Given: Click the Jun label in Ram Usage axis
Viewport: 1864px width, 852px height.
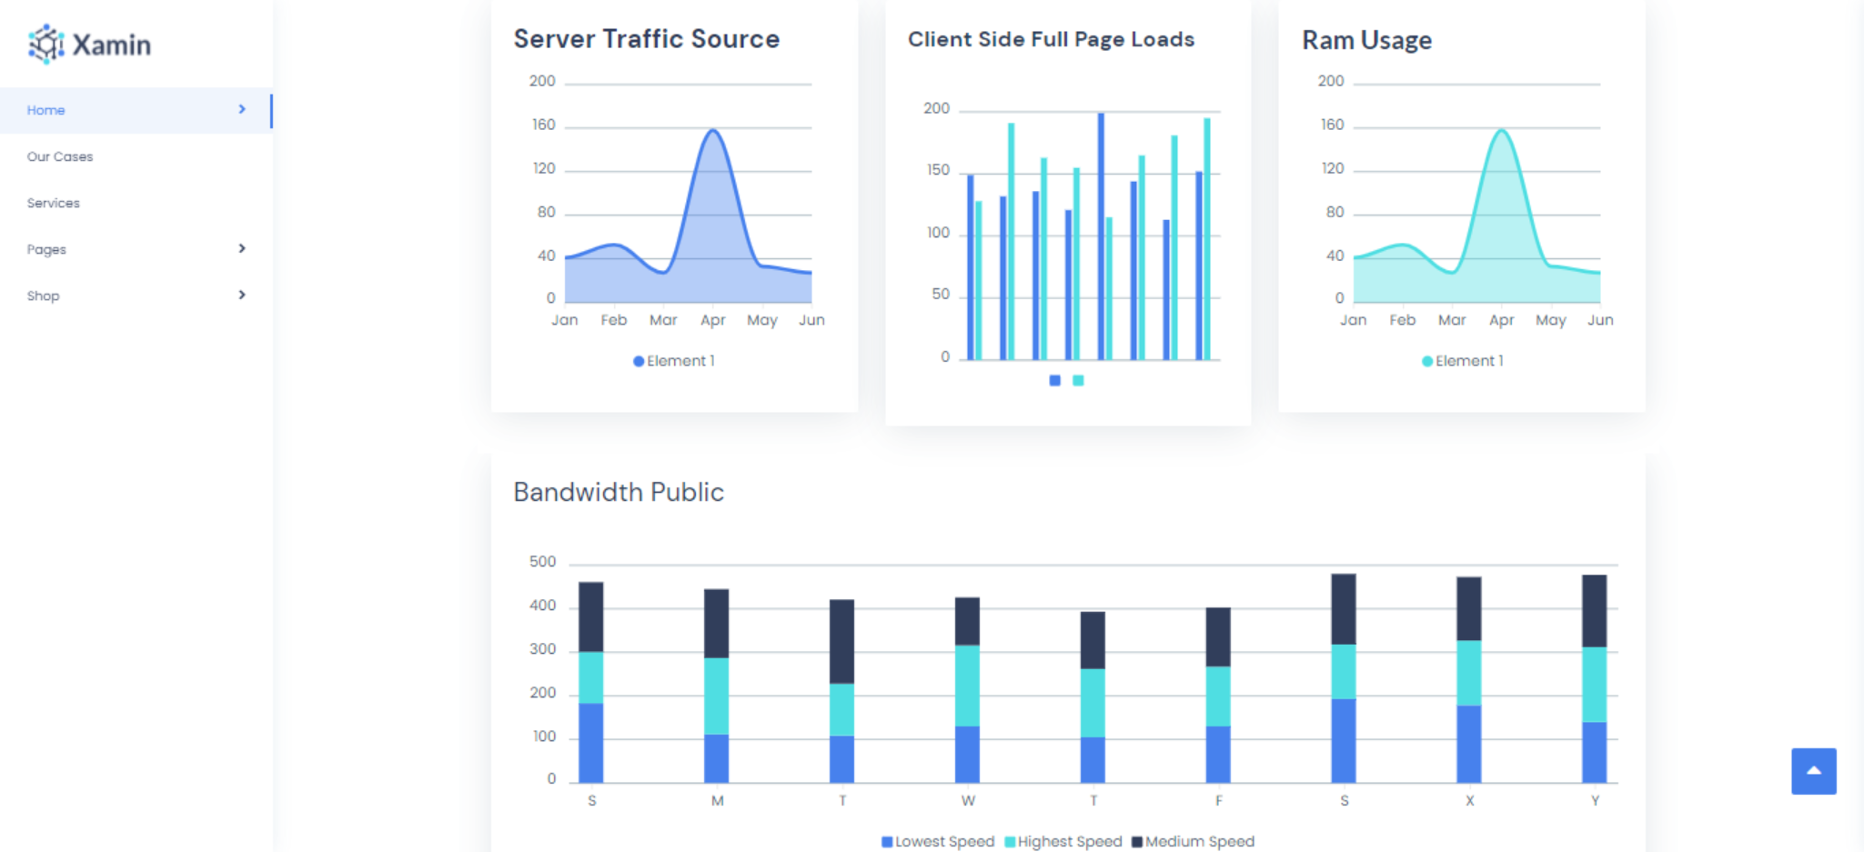Looking at the screenshot, I should tap(1600, 320).
